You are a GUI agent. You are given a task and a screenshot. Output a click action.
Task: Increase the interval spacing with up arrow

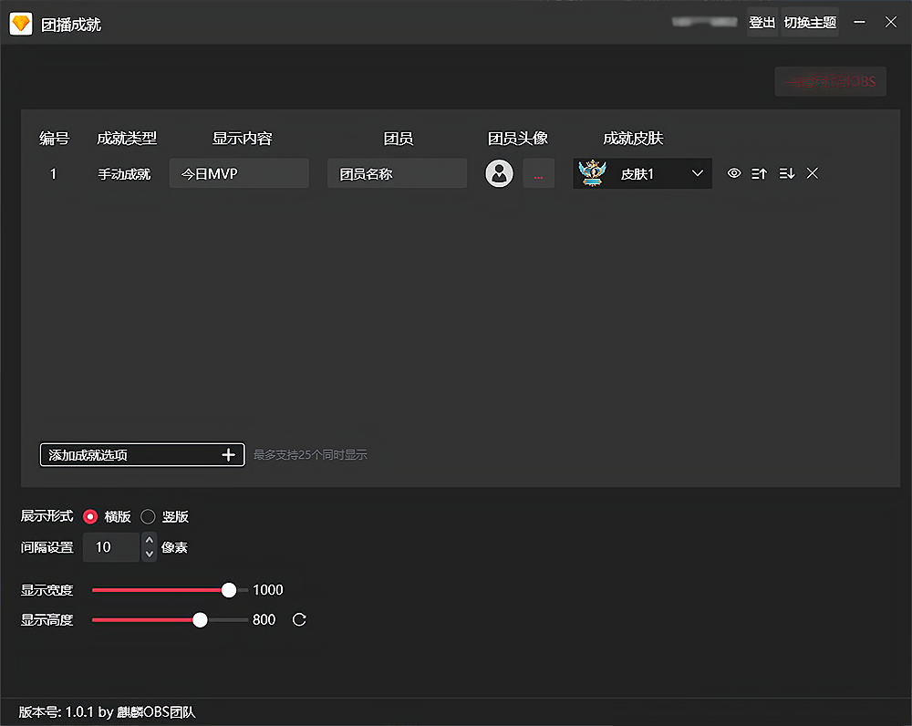coord(150,540)
